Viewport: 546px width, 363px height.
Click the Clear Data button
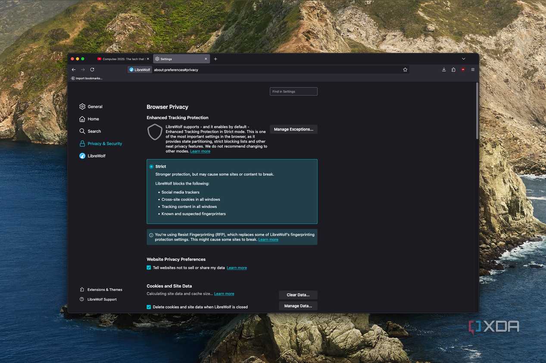coord(298,295)
